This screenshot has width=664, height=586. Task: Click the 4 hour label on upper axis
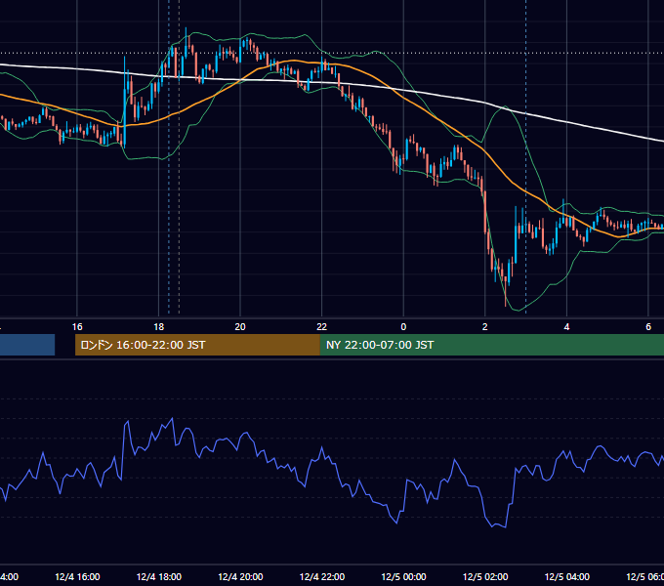566,327
